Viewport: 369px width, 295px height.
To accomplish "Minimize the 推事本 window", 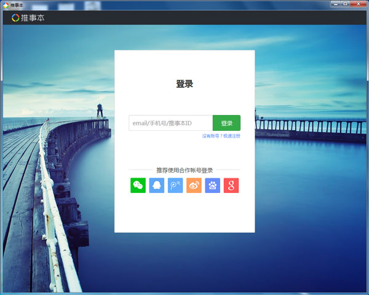I will pyautogui.click(x=336, y=4).
